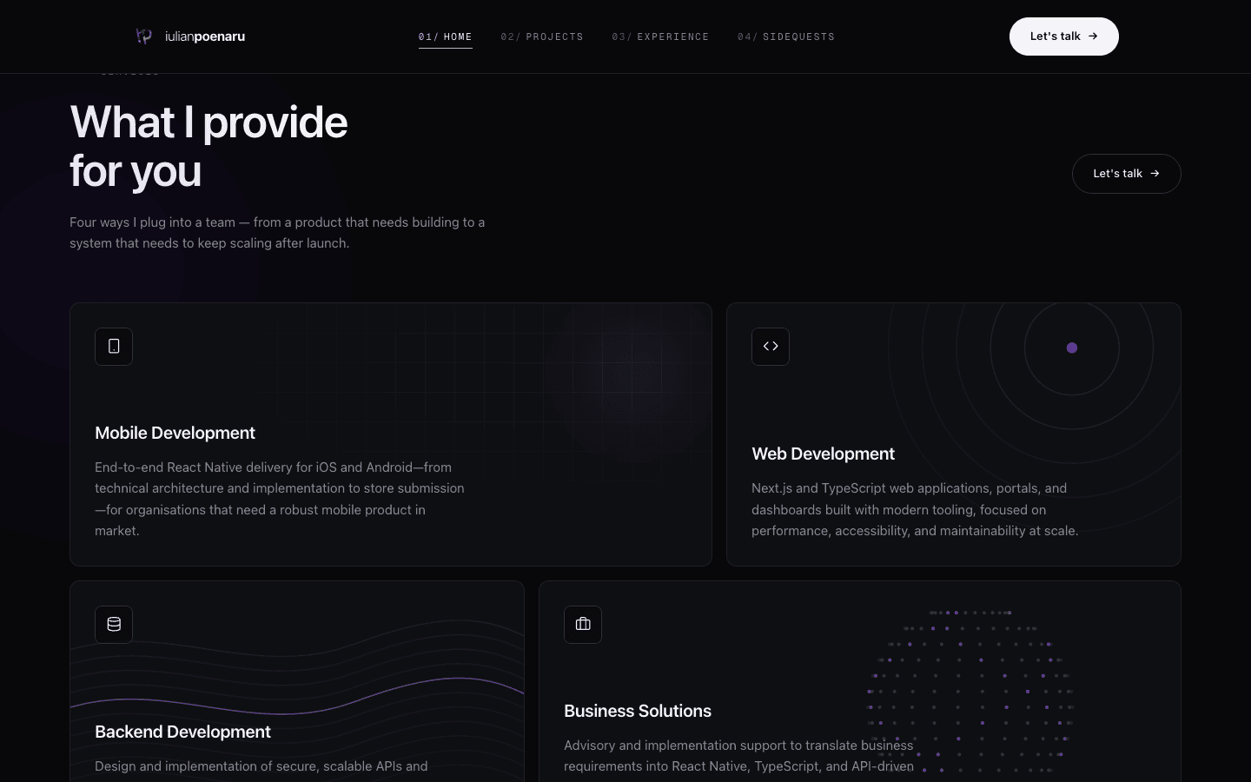Click the outlined Let's talk button beside heading

(x=1127, y=174)
